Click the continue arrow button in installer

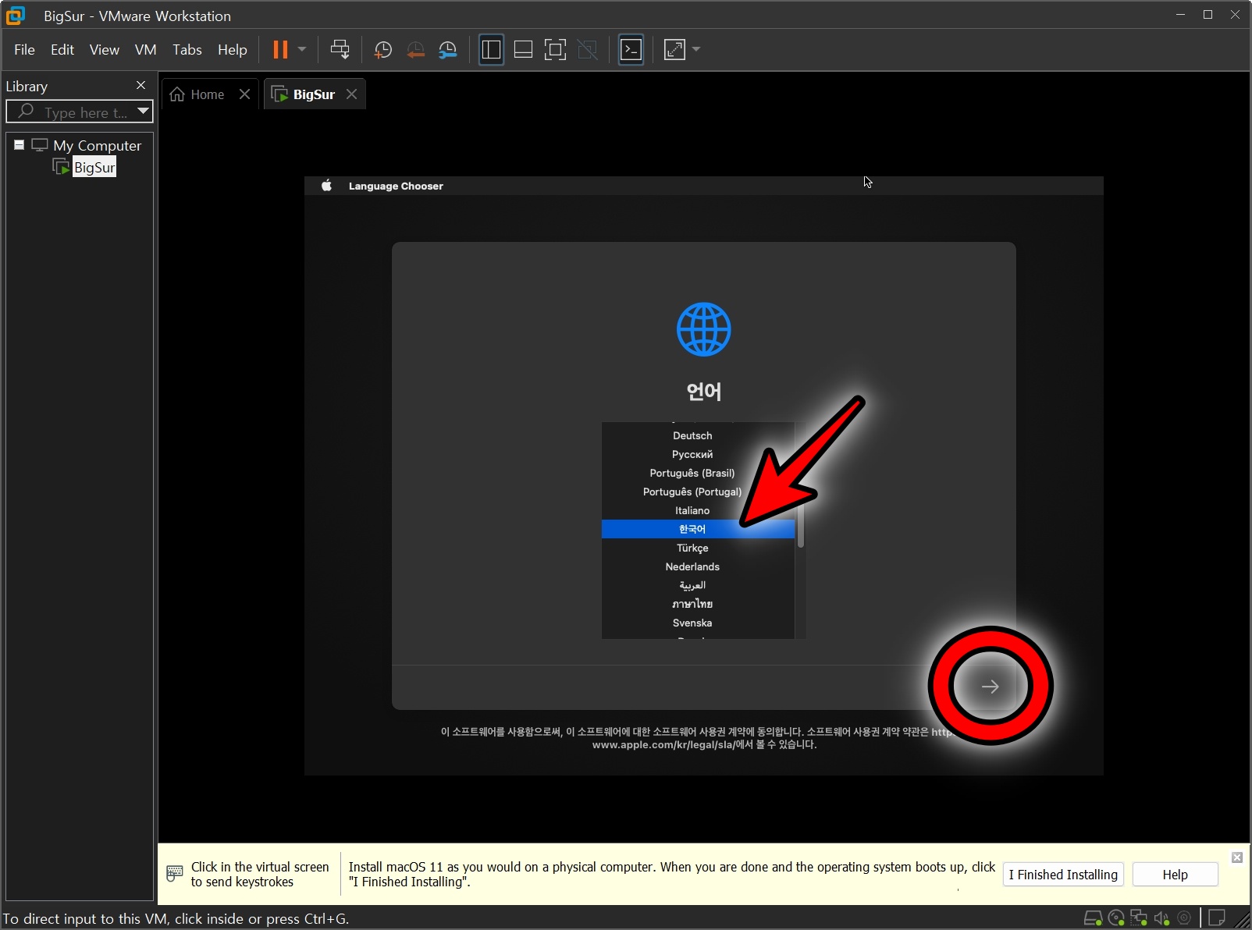point(991,687)
